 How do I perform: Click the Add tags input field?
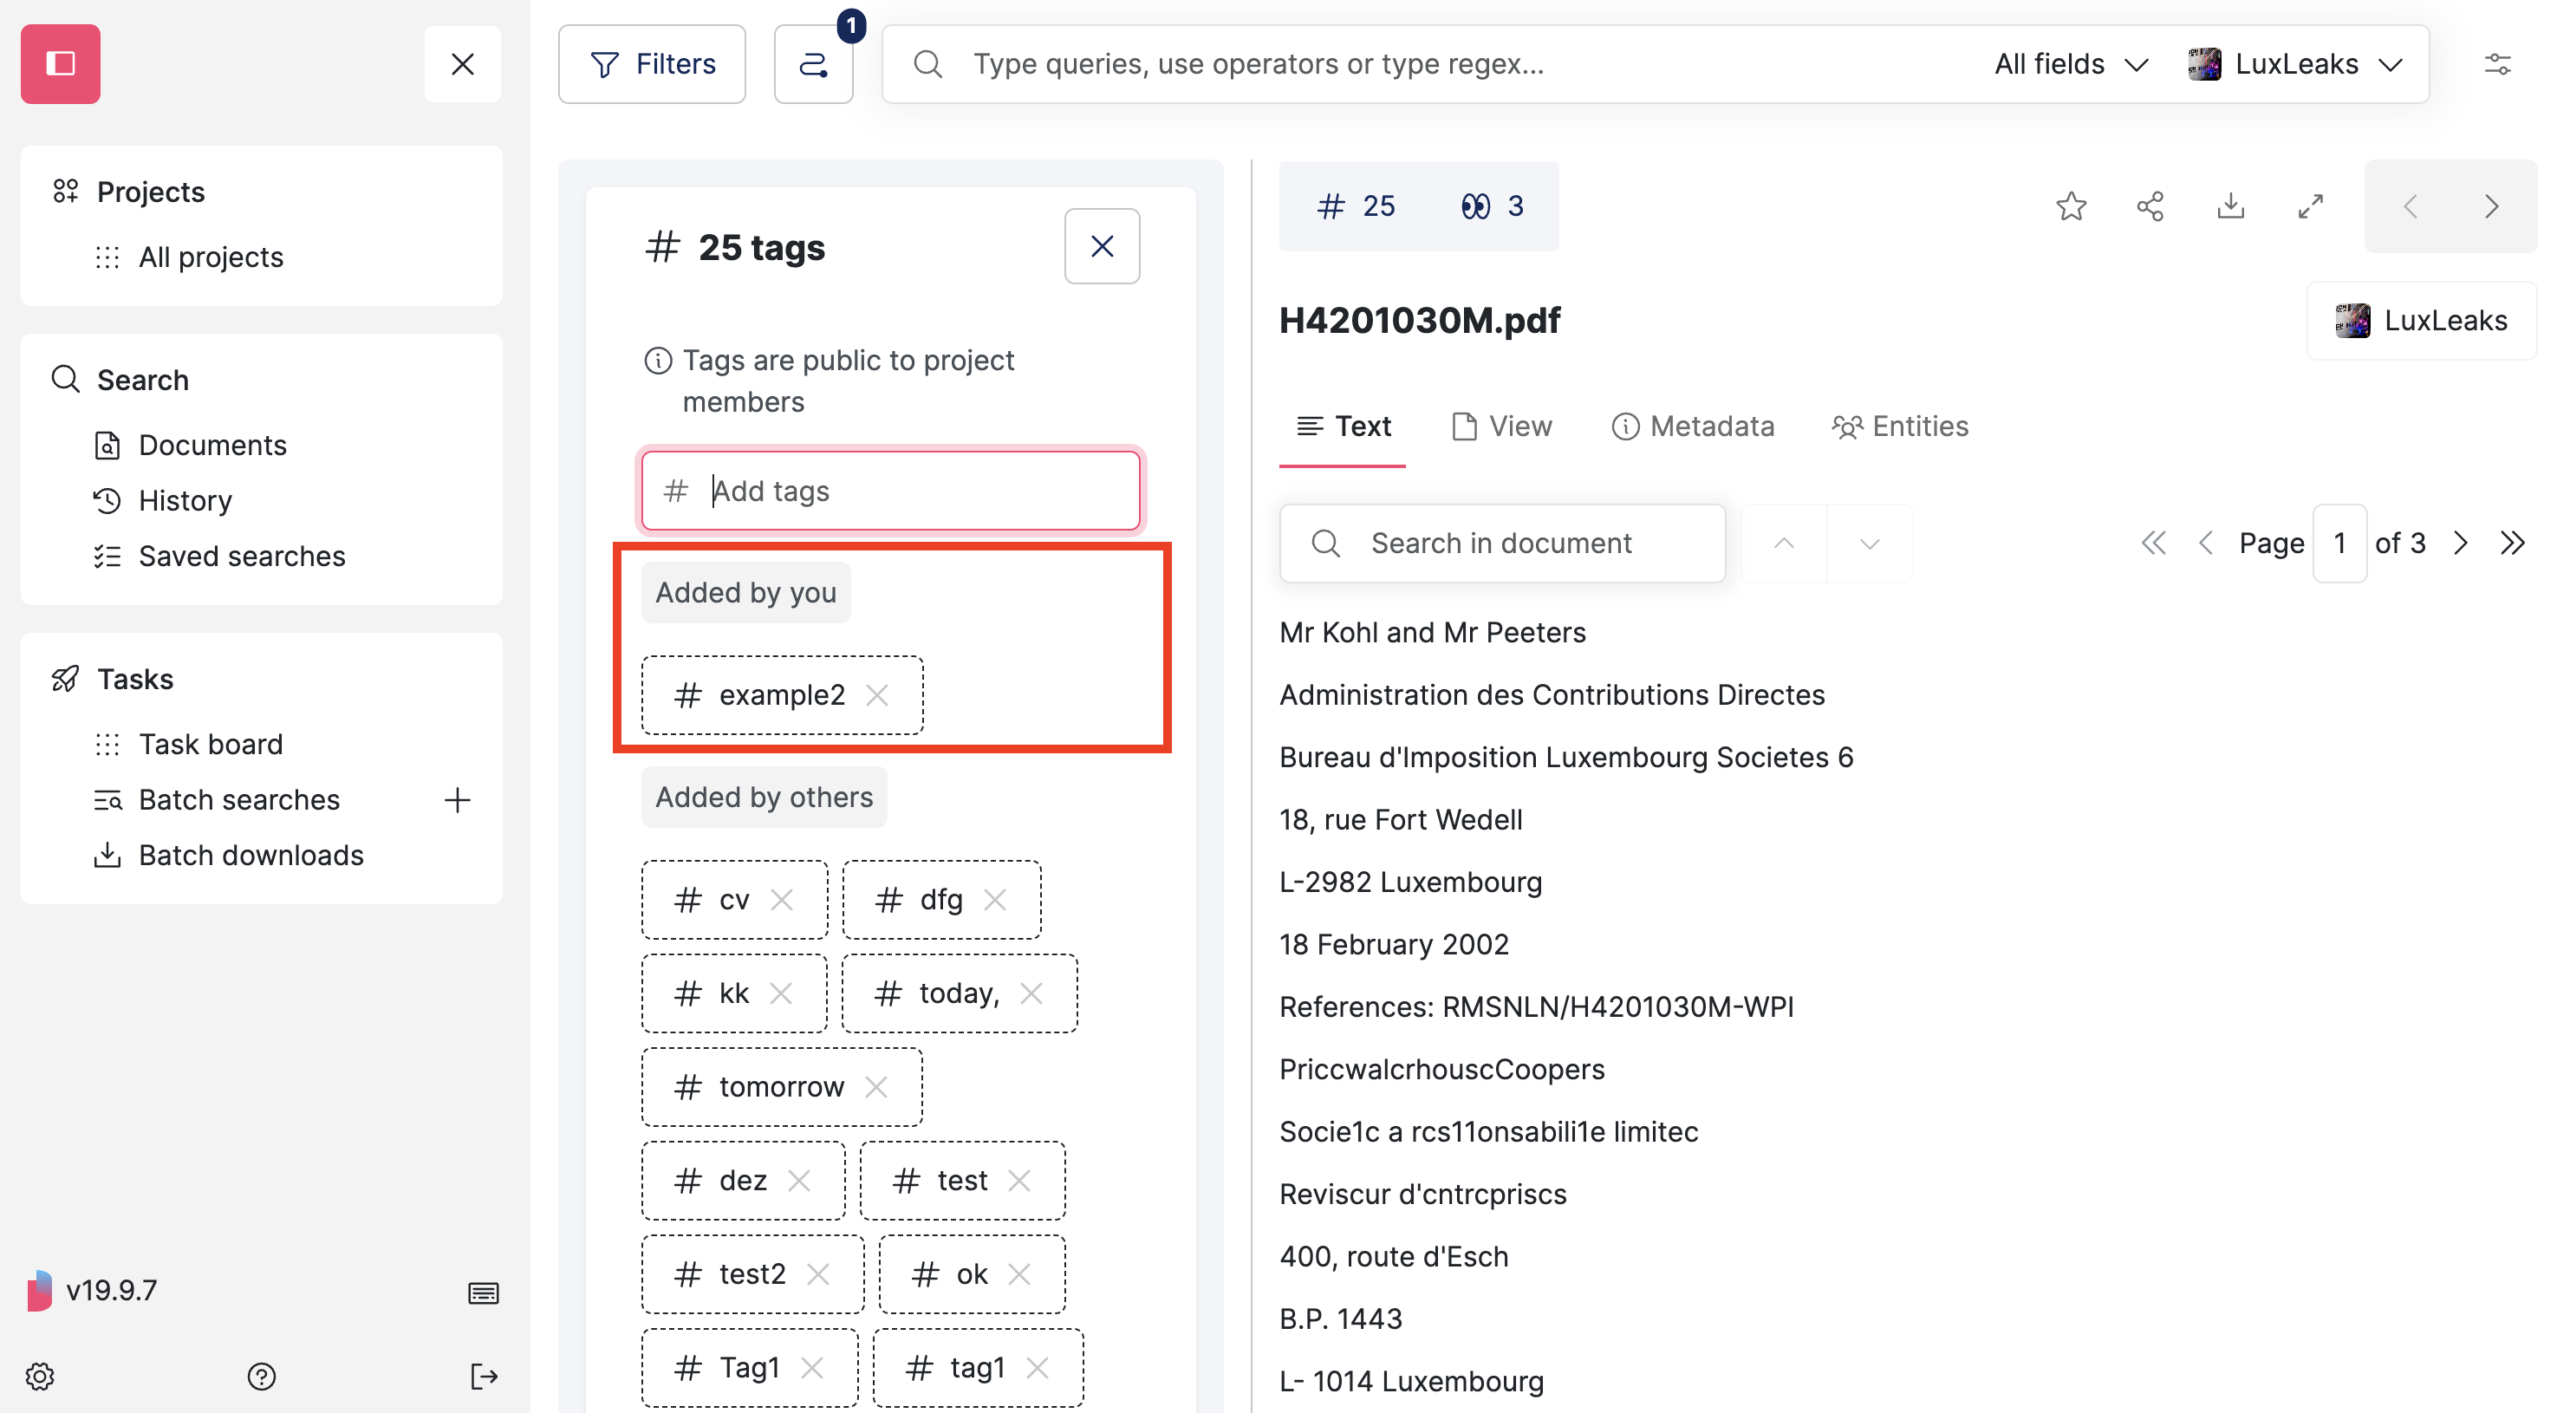click(890, 491)
